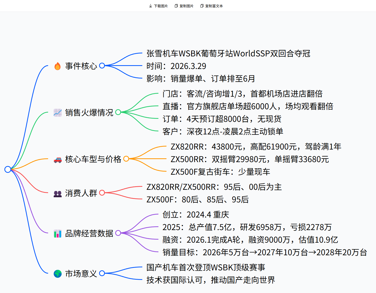The height and width of the screenshot is (293, 376).
Task: Click the 🔥 fire icon on 事件核心 node
Action: 57,66
